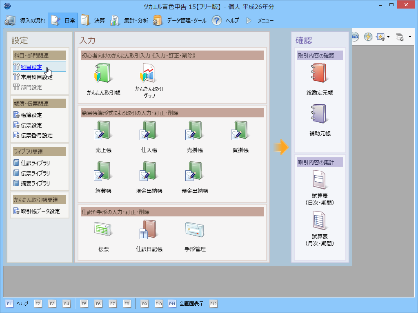Click the メニュー toggle with play arrow
This screenshot has width=418, height=313.
(260, 20)
